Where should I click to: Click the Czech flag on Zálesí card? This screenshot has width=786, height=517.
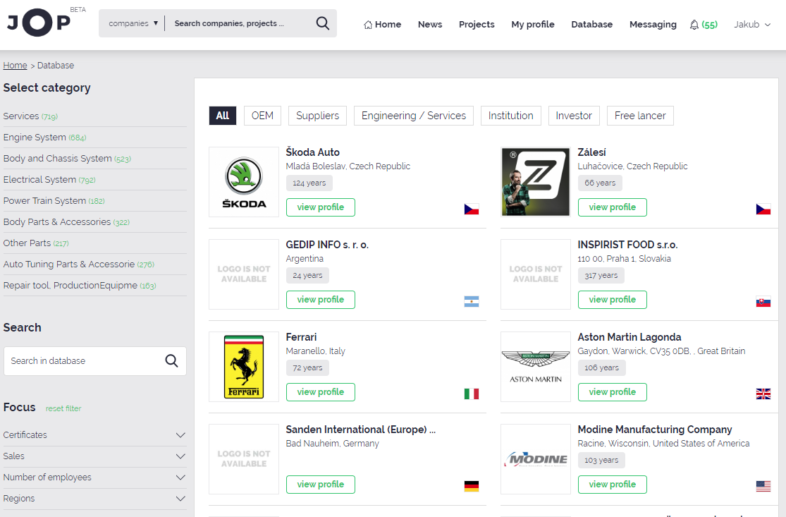[x=763, y=209]
